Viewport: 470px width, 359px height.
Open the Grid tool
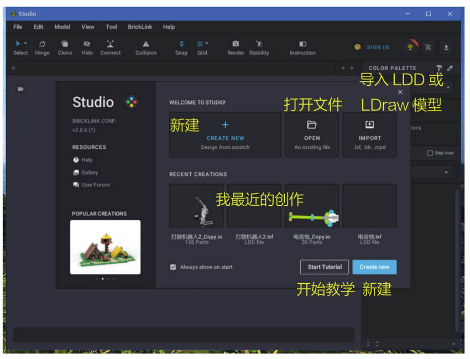pyautogui.click(x=201, y=48)
